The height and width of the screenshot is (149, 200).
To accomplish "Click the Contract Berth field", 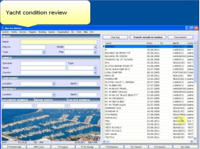I will 88,95.
